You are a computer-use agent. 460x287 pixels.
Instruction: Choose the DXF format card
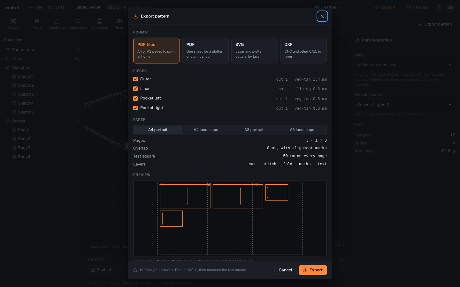(303, 50)
